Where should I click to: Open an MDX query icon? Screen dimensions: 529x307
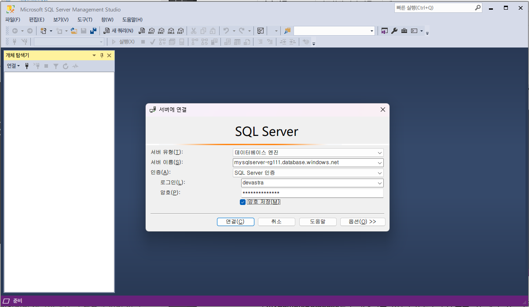151,31
